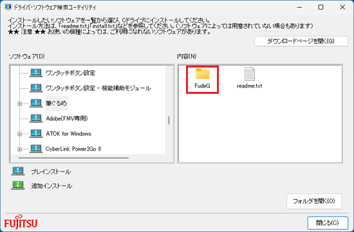The height and width of the screenshot is (232, 354).
Task: Click the 内容(N) label
Action: pyautogui.click(x=187, y=57)
